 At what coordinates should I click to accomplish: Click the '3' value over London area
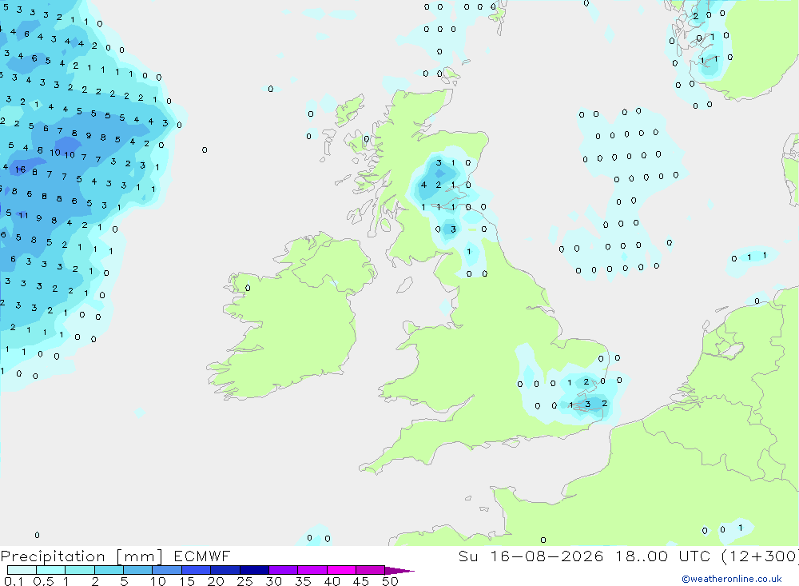[x=587, y=404]
